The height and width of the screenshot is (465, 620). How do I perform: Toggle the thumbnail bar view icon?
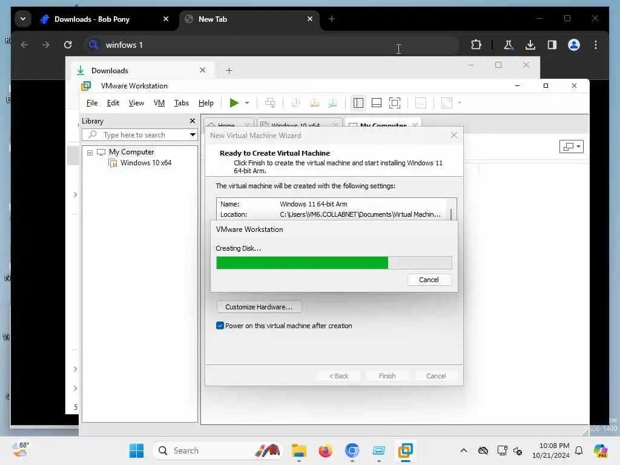pos(377,103)
